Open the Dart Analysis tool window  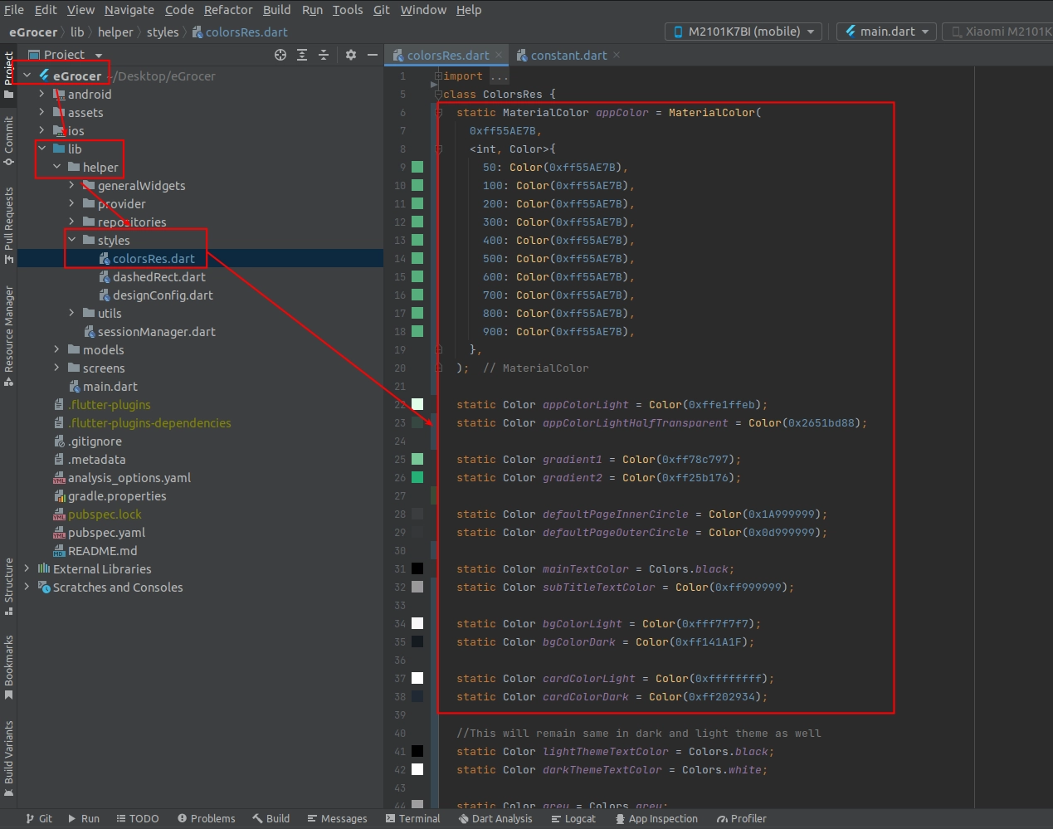pos(495,818)
